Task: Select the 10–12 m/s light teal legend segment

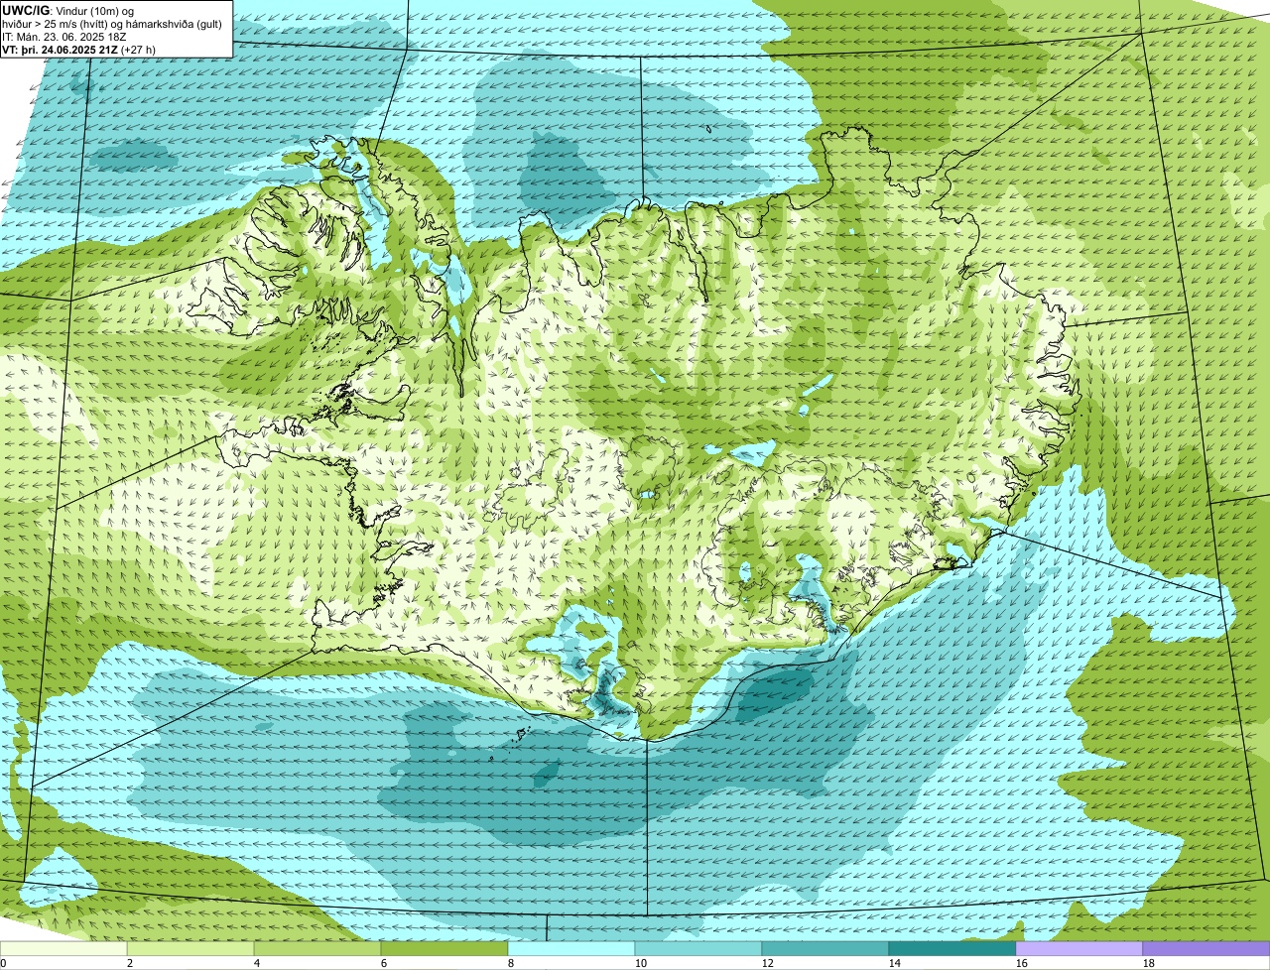Action: (x=698, y=948)
